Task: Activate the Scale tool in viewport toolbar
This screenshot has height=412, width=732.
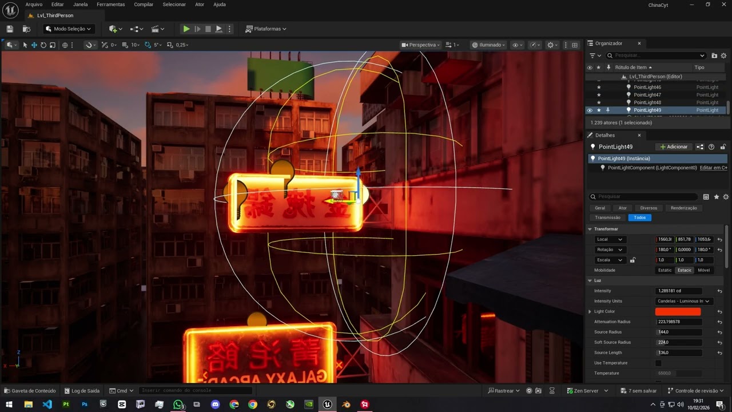Action: (53, 45)
